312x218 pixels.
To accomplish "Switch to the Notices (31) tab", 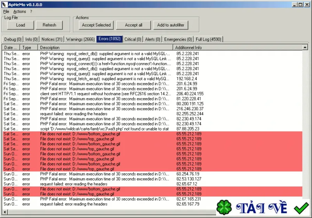I will click(52, 39).
